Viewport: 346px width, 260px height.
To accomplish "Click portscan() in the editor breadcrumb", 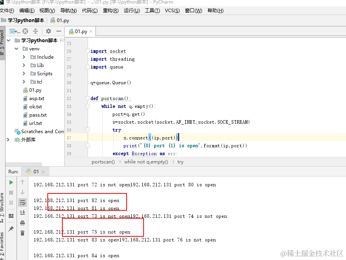I will [103, 162].
